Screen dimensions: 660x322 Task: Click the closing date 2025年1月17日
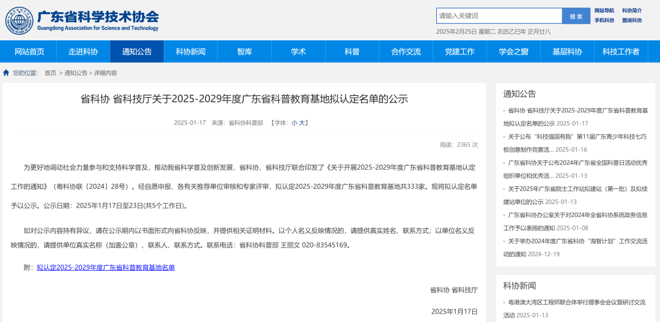coord(455,312)
